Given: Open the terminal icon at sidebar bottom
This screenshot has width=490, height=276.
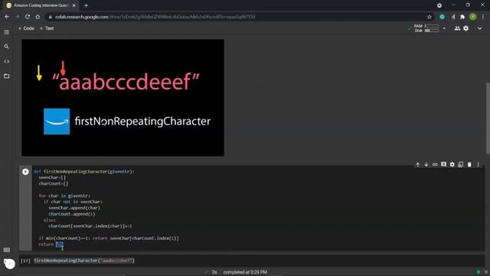Looking at the screenshot, I should click(7, 250).
